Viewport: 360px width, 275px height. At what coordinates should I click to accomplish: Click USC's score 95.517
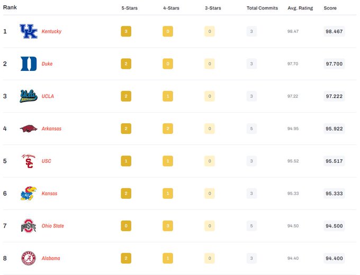[x=334, y=161]
